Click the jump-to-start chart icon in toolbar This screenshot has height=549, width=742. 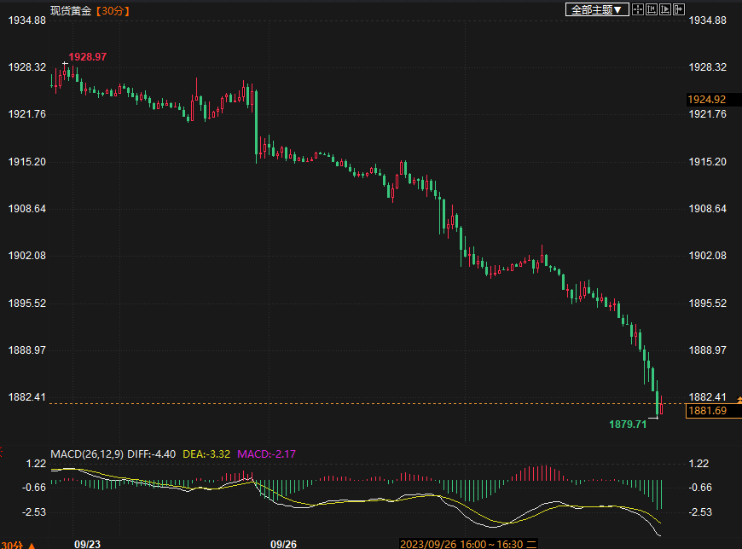(x=652, y=9)
